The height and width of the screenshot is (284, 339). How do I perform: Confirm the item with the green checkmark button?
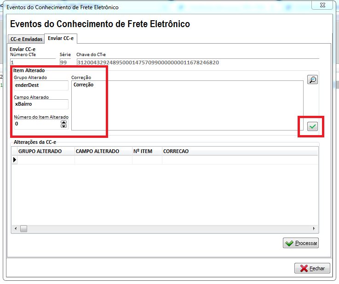pyautogui.click(x=313, y=126)
